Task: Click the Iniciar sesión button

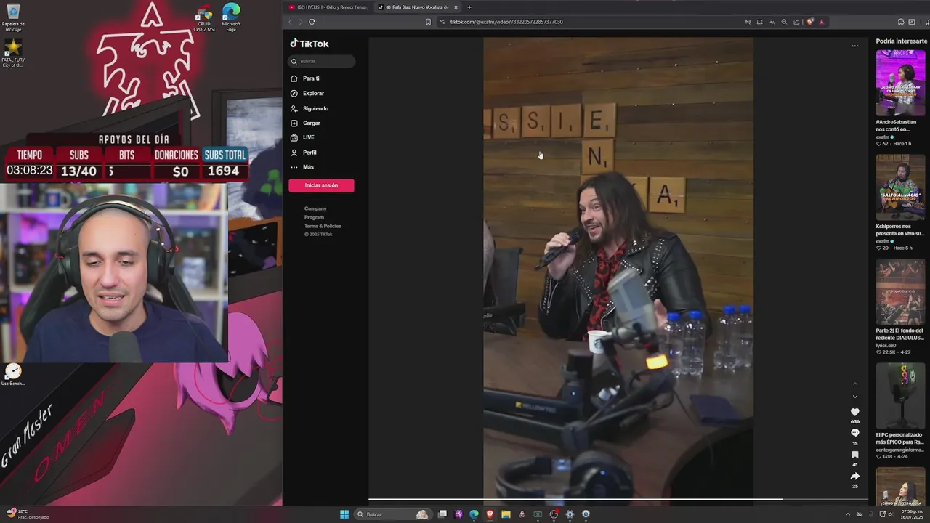Action: [x=321, y=185]
